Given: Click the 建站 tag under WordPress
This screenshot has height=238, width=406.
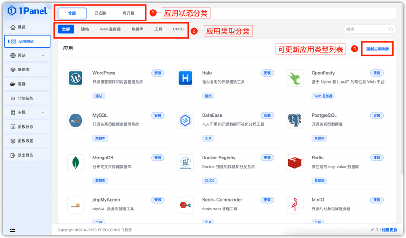Looking at the screenshot, I should pos(99,96).
